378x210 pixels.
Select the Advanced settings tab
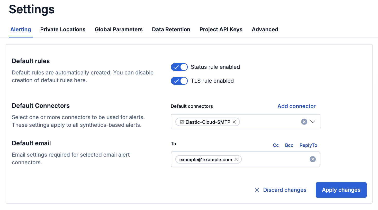265,29
